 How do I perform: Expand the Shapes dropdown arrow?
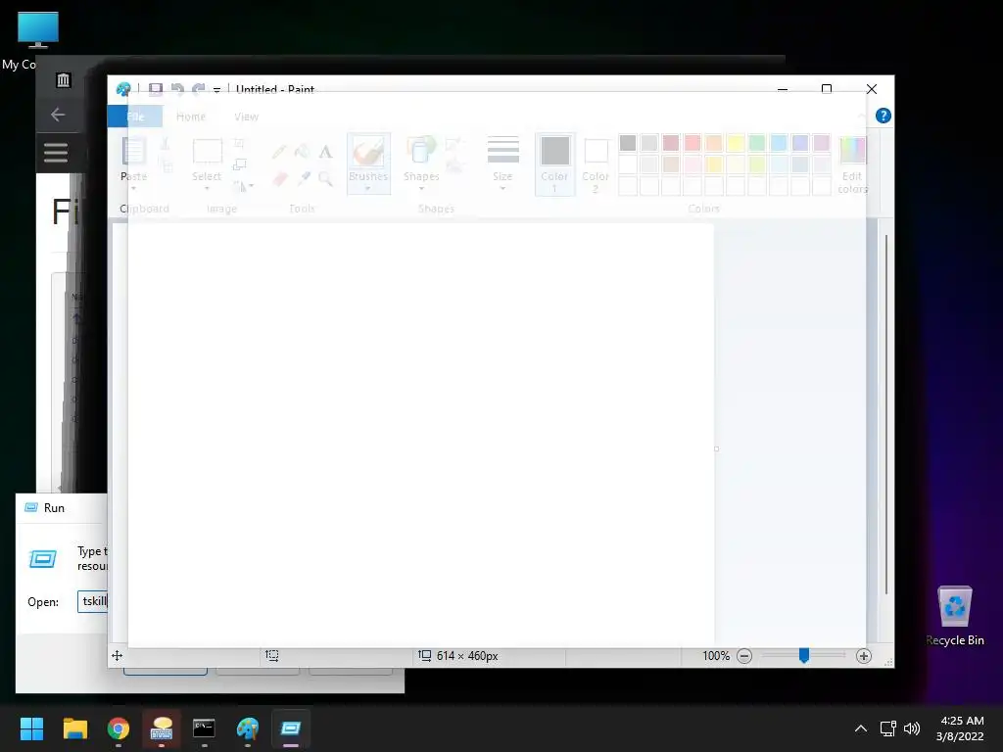tap(421, 188)
